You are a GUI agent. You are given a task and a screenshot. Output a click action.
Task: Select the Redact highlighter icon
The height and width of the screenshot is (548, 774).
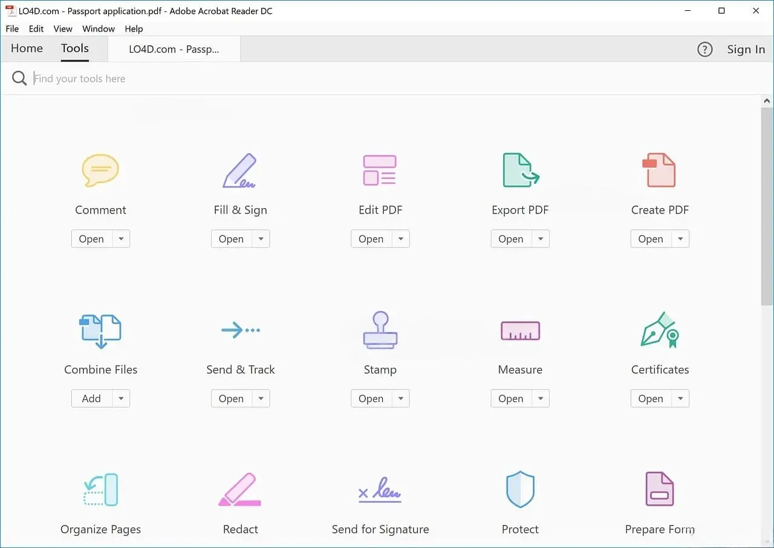click(240, 490)
